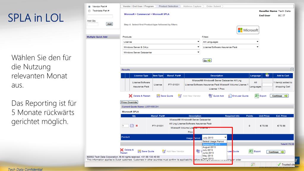This screenshot has height=171, width=304.
Task: Click the Unit Price column header
Action: point(264,116)
